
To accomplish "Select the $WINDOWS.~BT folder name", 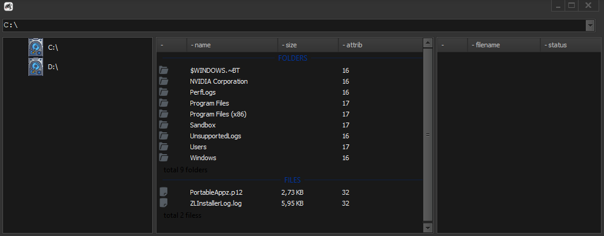I will pyautogui.click(x=215, y=70).
